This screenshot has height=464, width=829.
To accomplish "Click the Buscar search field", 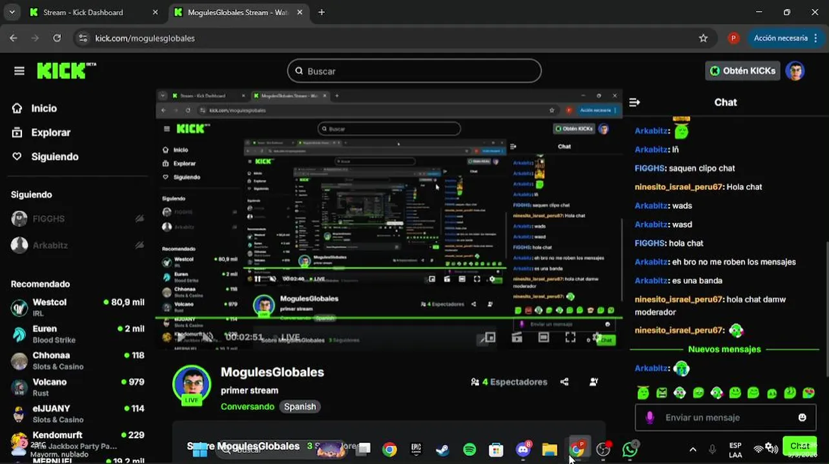I will [414, 71].
